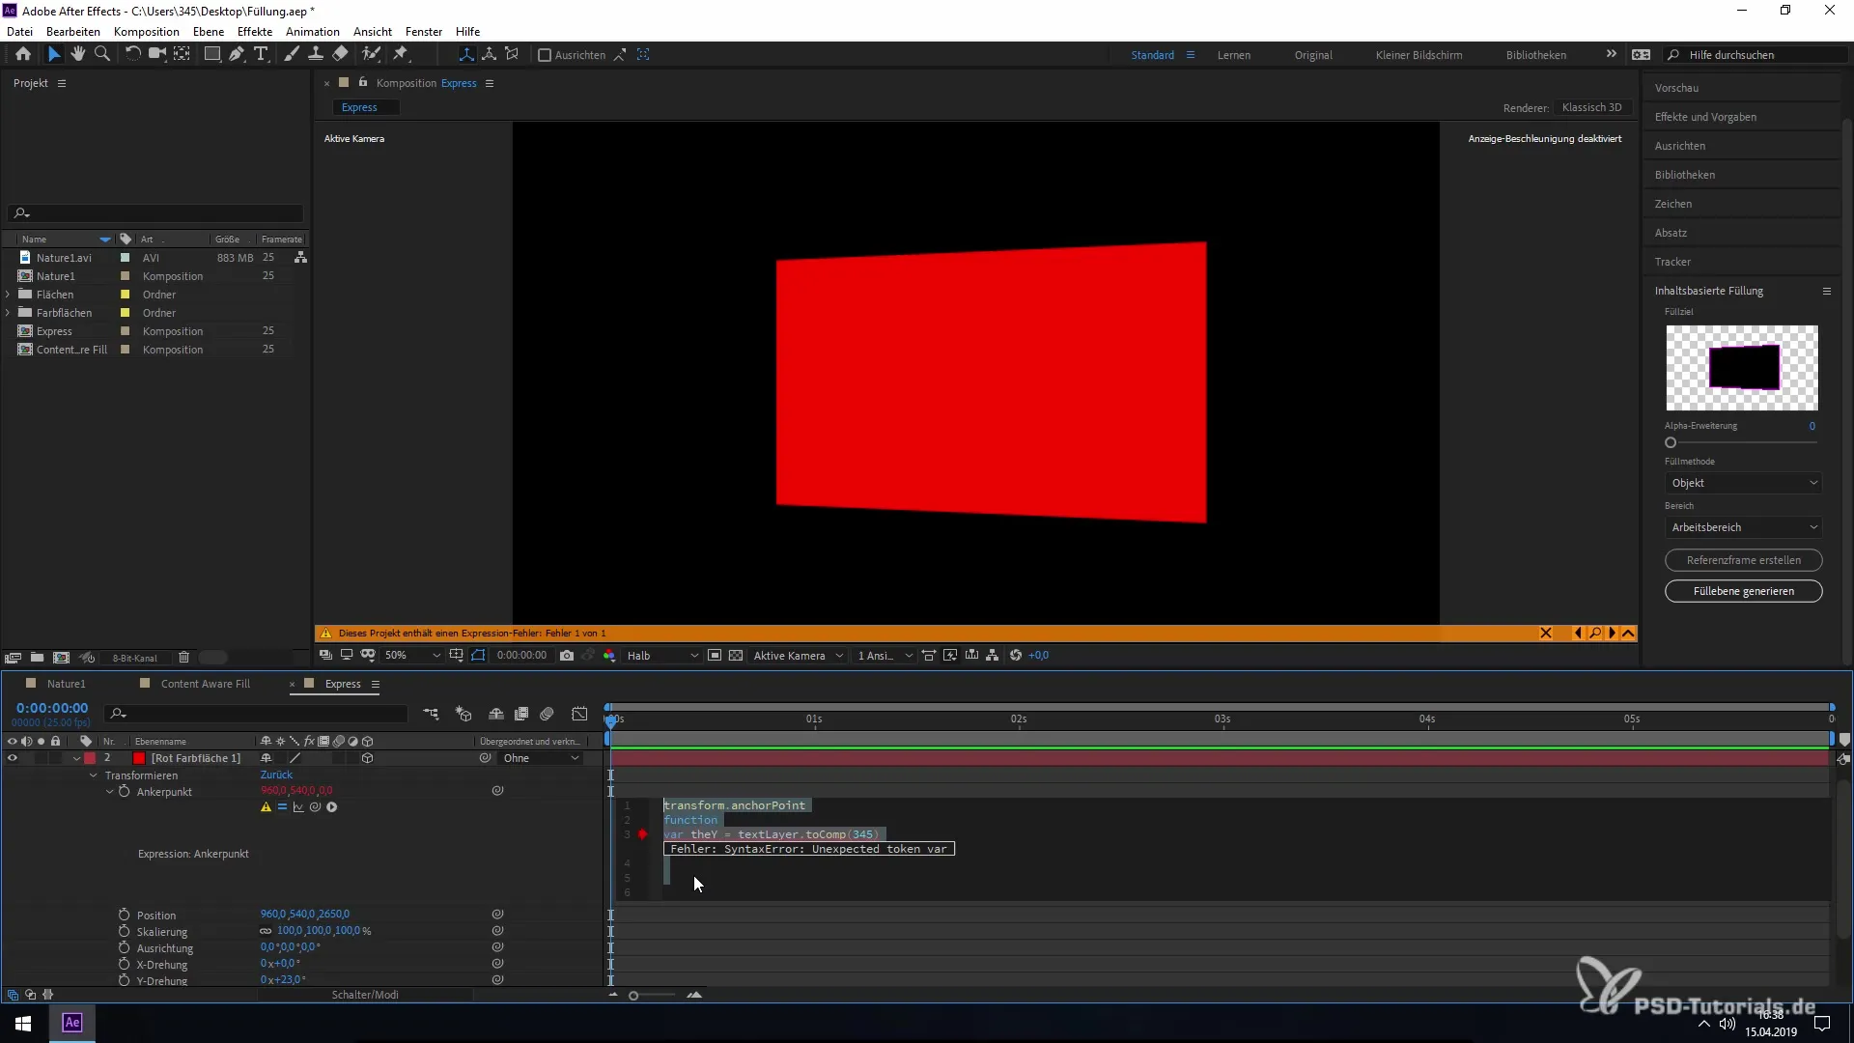The height and width of the screenshot is (1043, 1854).
Task: Select the Lernen workspace
Action: pyautogui.click(x=1233, y=55)
